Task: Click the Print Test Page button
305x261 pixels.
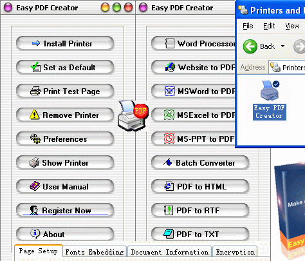Action: tap(65, 92)
